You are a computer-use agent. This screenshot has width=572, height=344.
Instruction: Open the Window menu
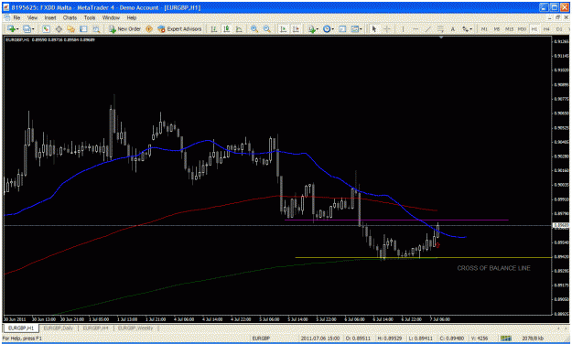[111, 17]
